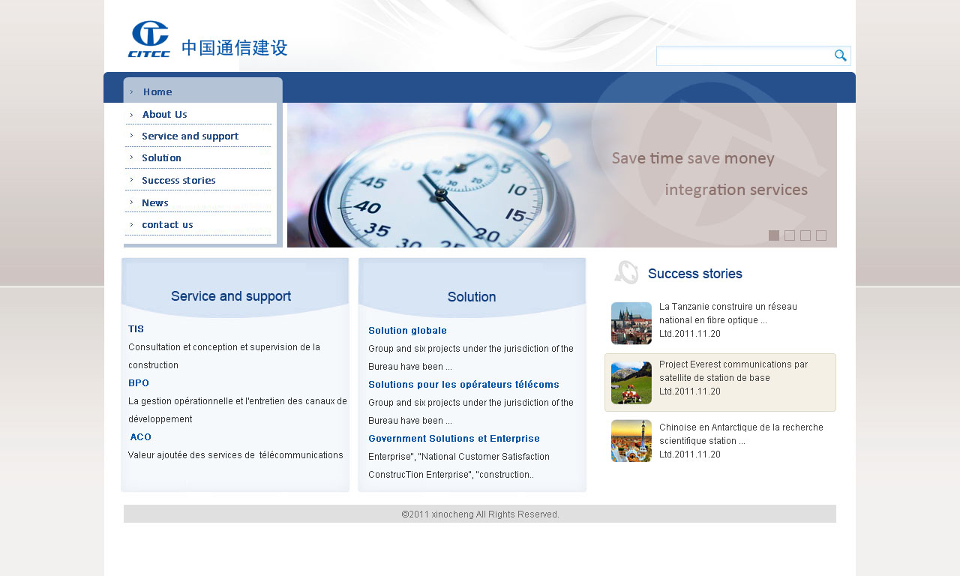
Task: Click the Chinese company name 中国通信建设
Action: click(x=235, y=48)
